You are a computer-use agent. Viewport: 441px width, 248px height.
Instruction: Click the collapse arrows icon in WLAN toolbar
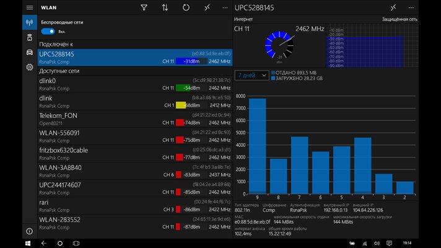206,7
